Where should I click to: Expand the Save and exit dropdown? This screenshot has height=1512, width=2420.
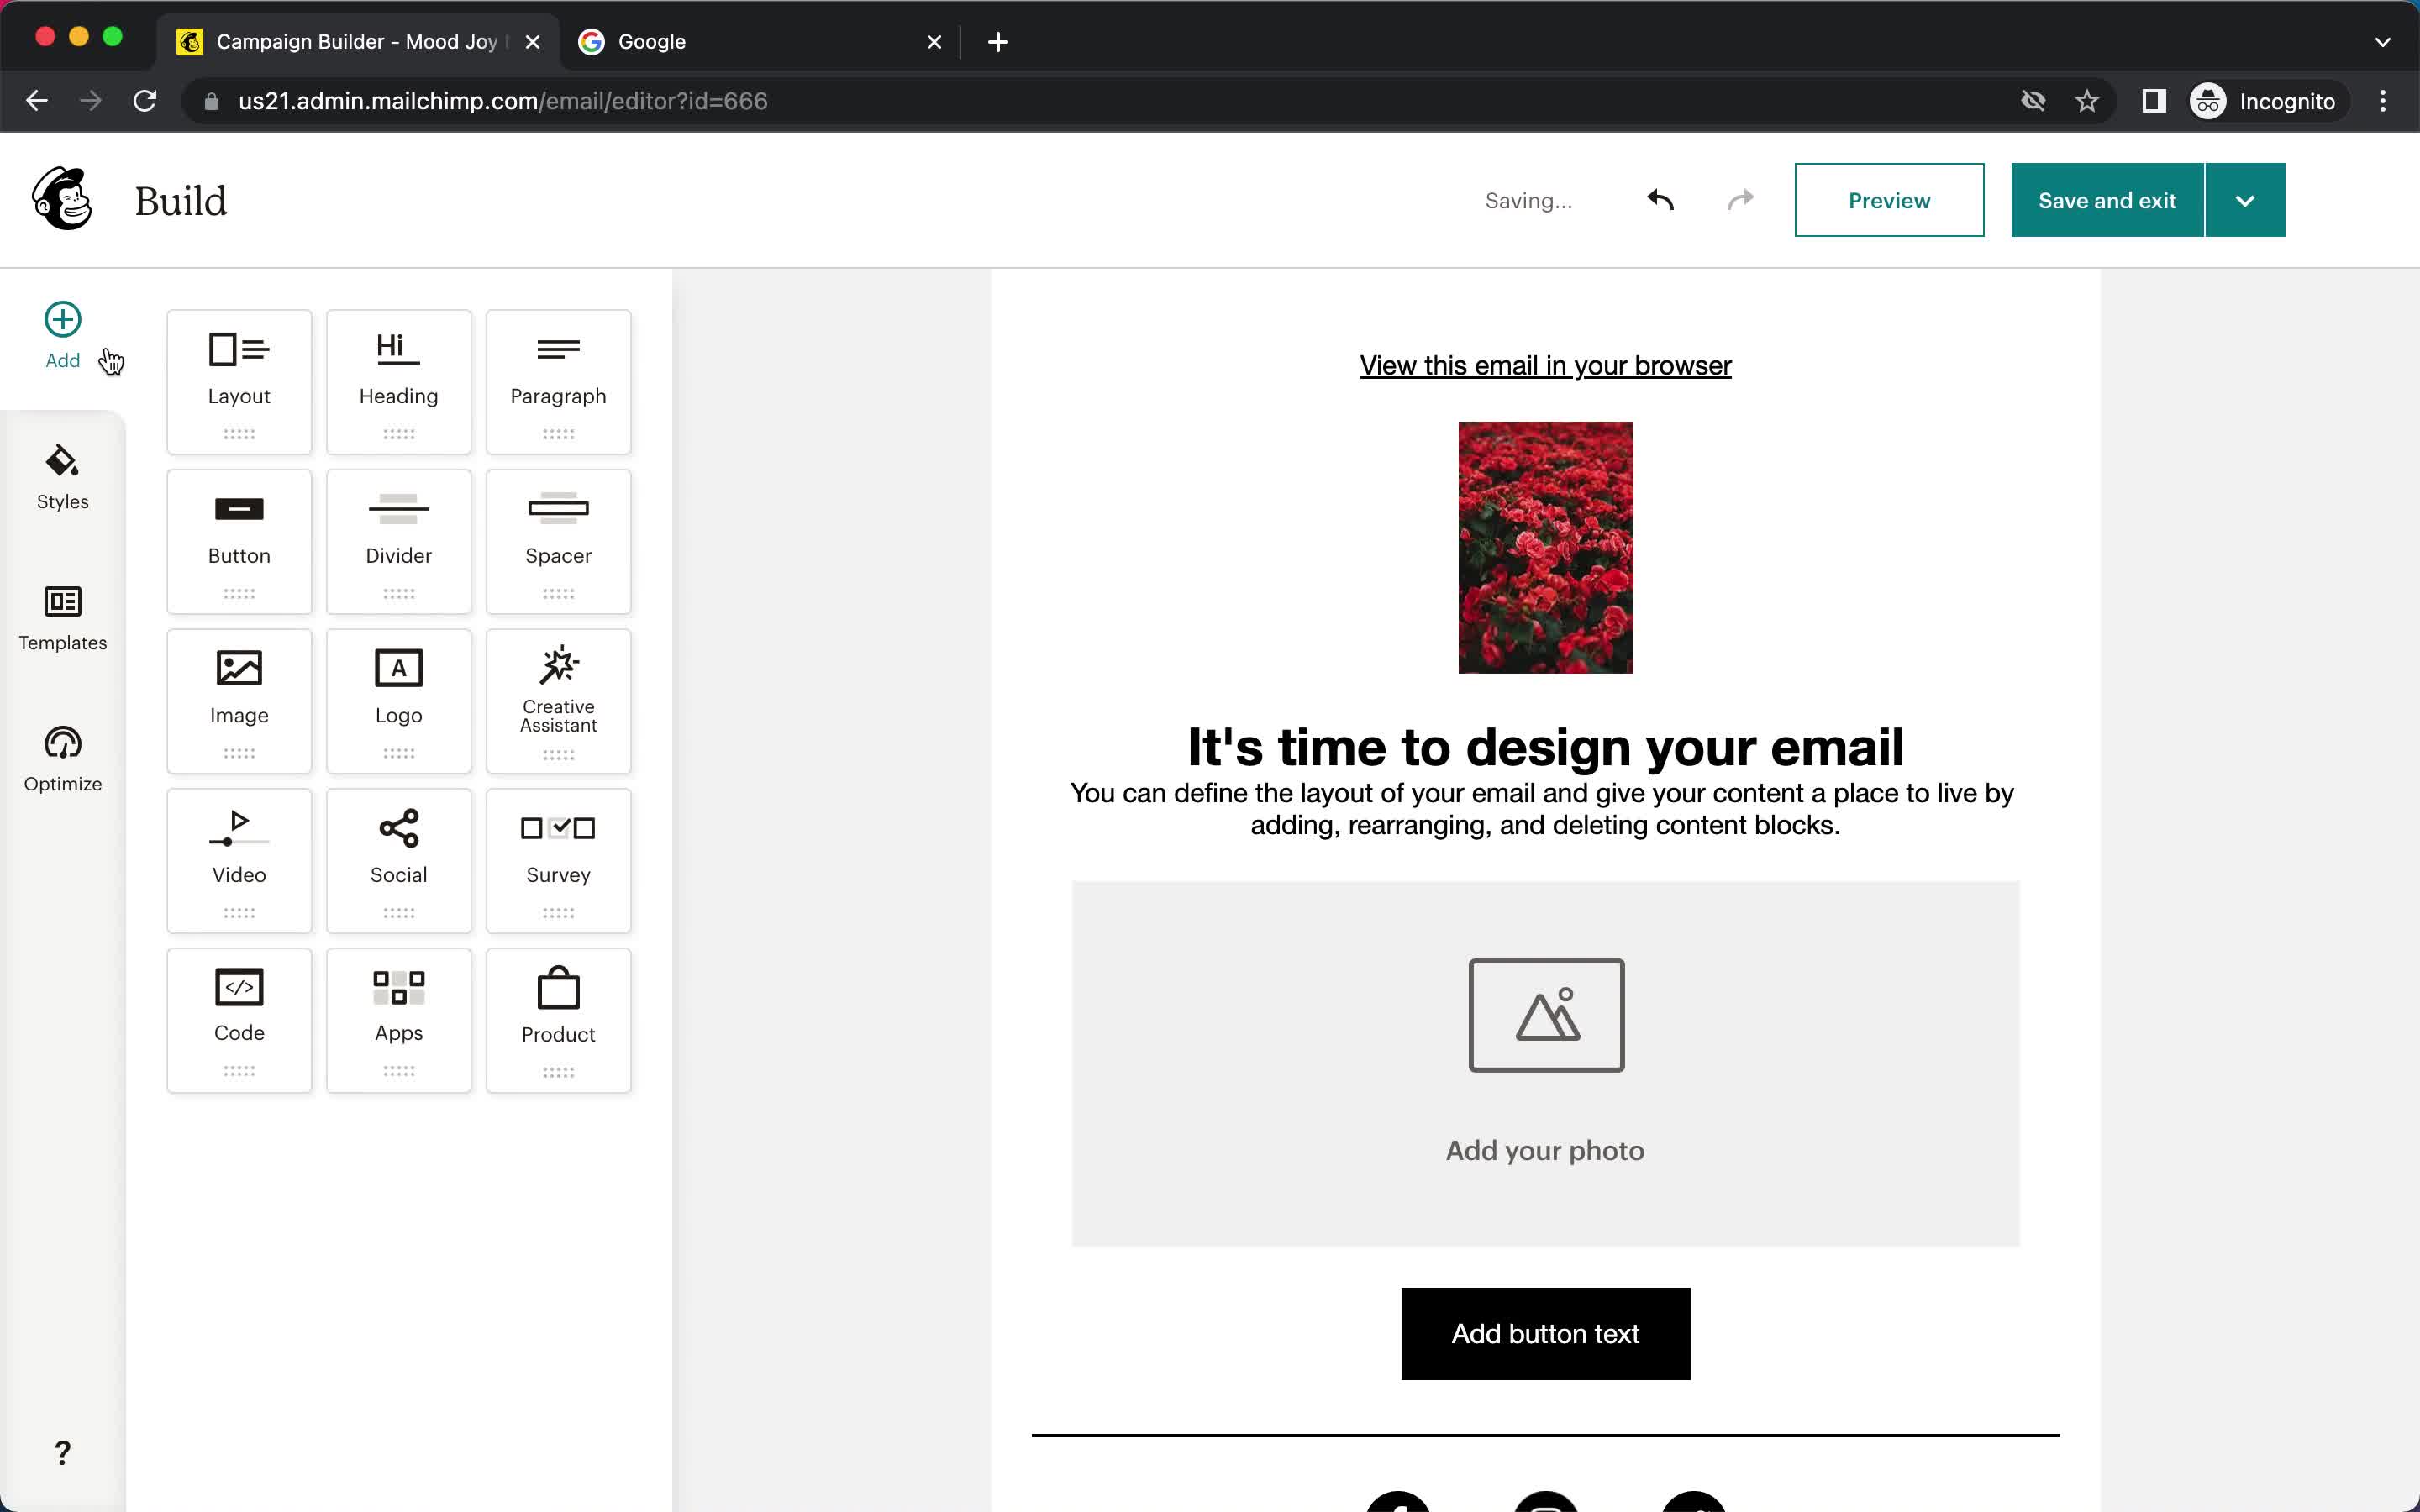pos(2244,200)
